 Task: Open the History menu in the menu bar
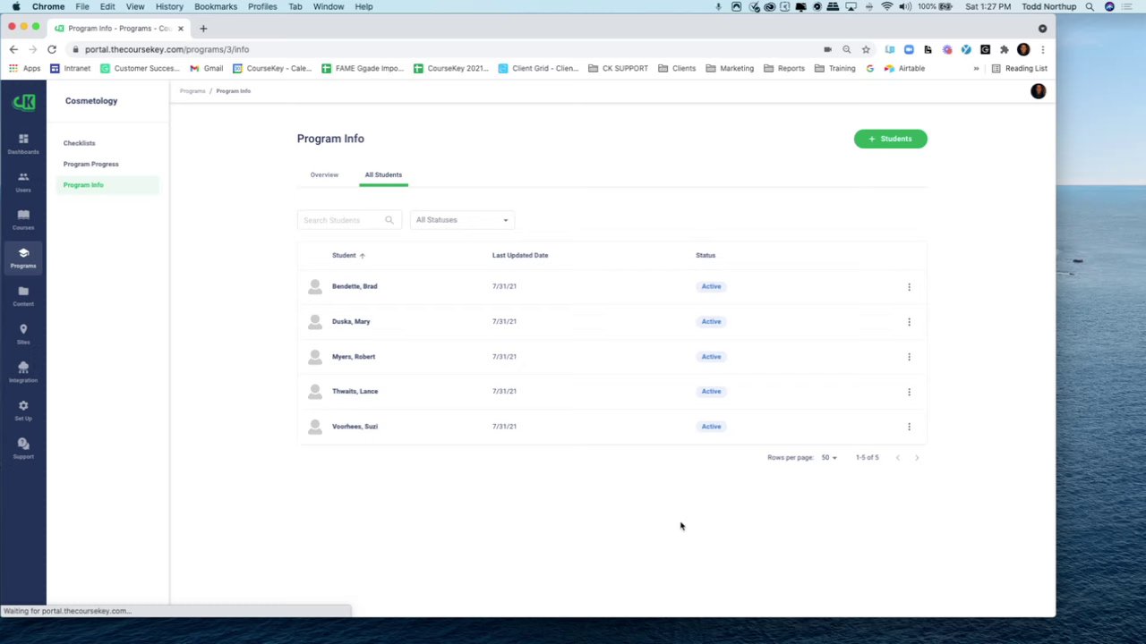[169, 6]
